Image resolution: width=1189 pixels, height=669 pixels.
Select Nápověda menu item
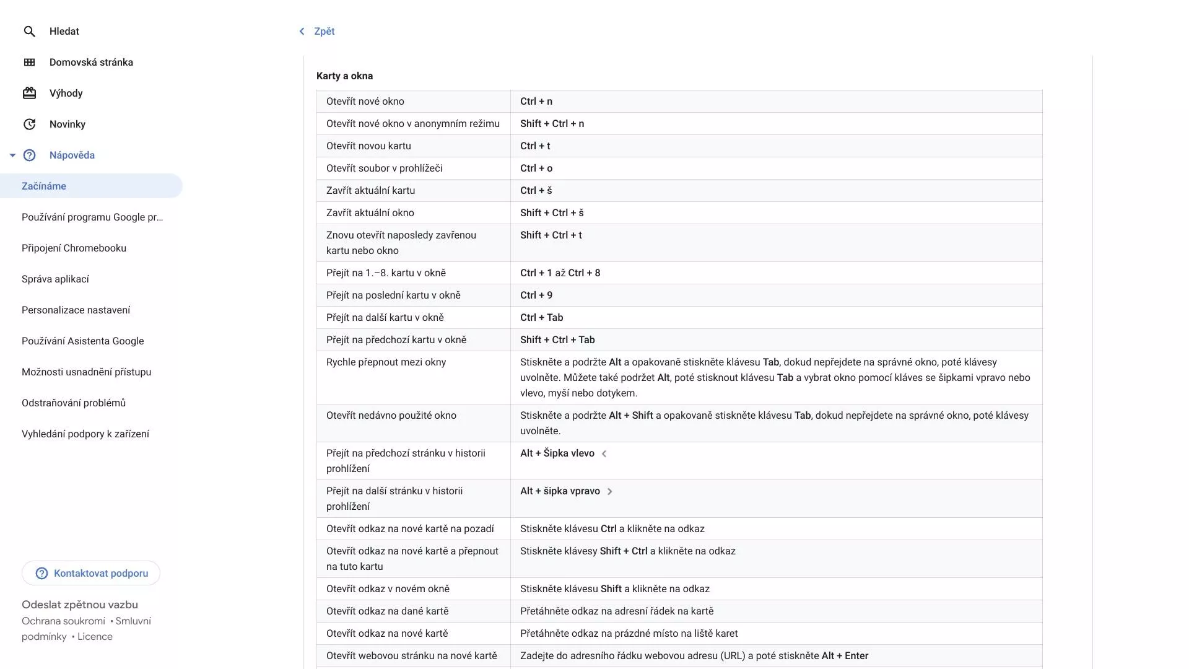point(72,155)
